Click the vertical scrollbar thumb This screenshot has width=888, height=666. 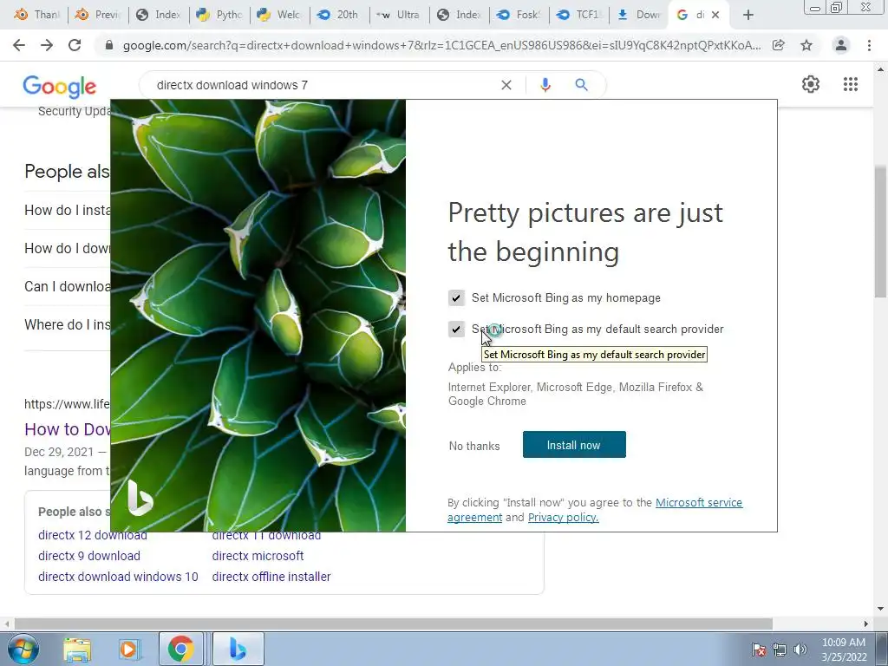tap(880, 231)
